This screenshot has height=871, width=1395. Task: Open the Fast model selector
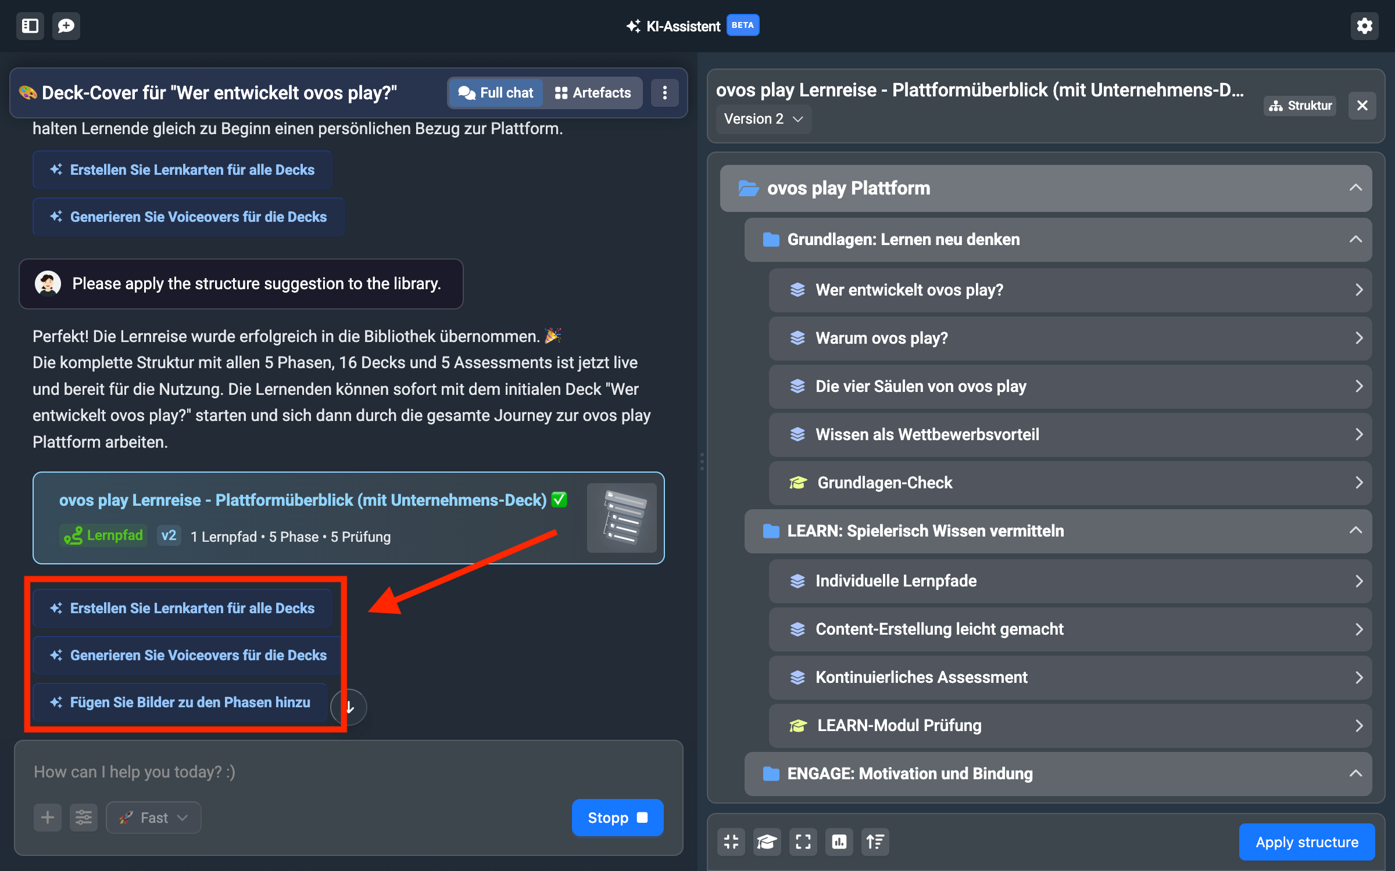pos(153,818)
